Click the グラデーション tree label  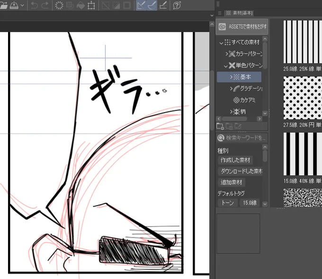pyautogui.click(x=251, y=88)
